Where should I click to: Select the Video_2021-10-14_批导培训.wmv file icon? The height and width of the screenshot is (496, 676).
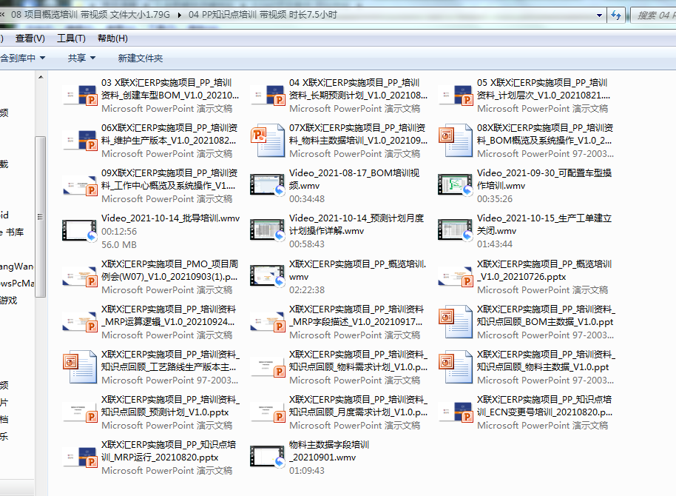point(79,231)
